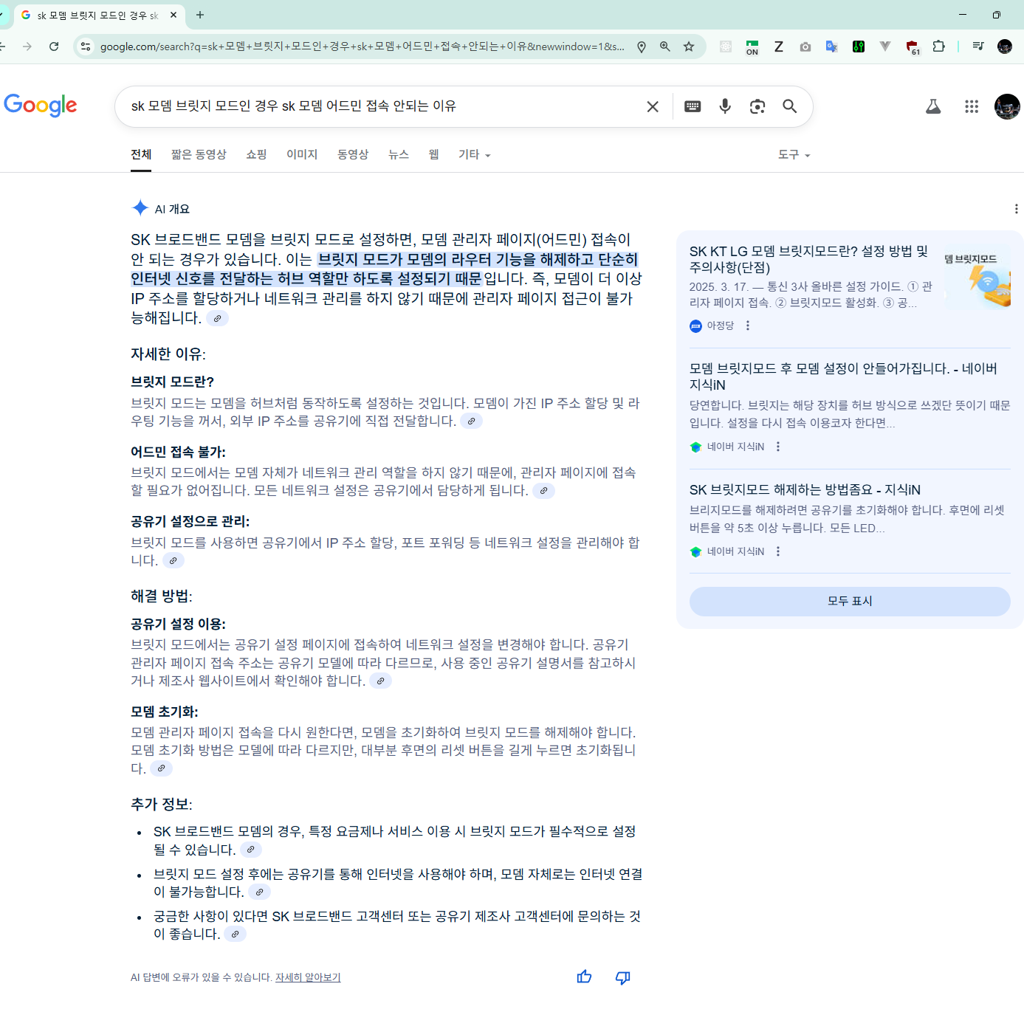
Task: Open the Google apps grid
Action: (x=972, y=107)
